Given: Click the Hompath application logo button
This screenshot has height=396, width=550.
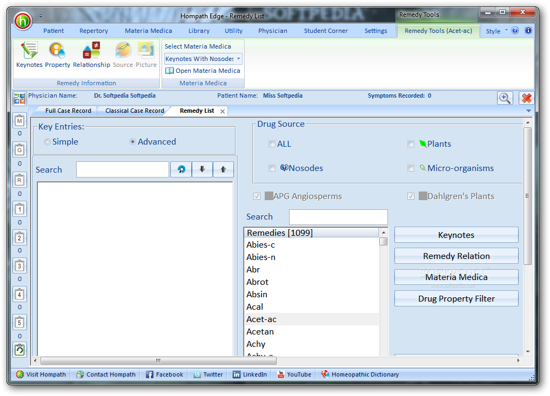Looking at the screenshot, I should point(23,21).
